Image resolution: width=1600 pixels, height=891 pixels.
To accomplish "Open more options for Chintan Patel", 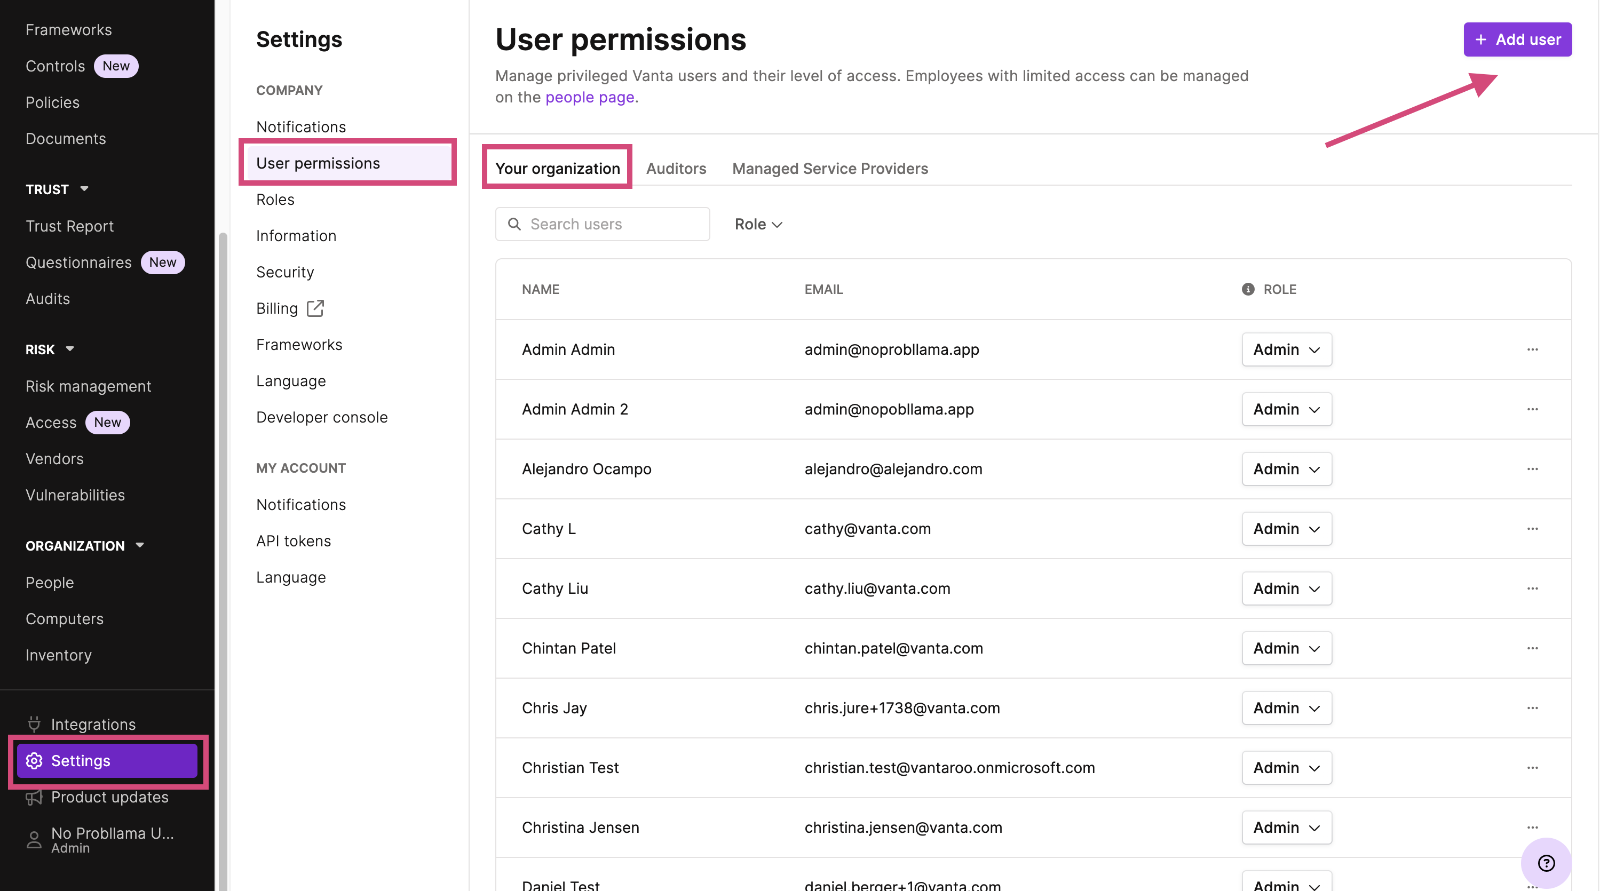I will click(x=1532, y=648).
